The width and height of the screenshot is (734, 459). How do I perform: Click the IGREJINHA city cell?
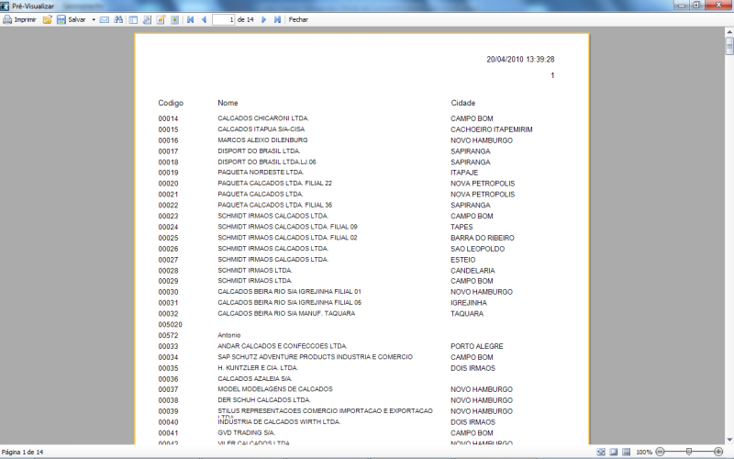coord(469,303)
